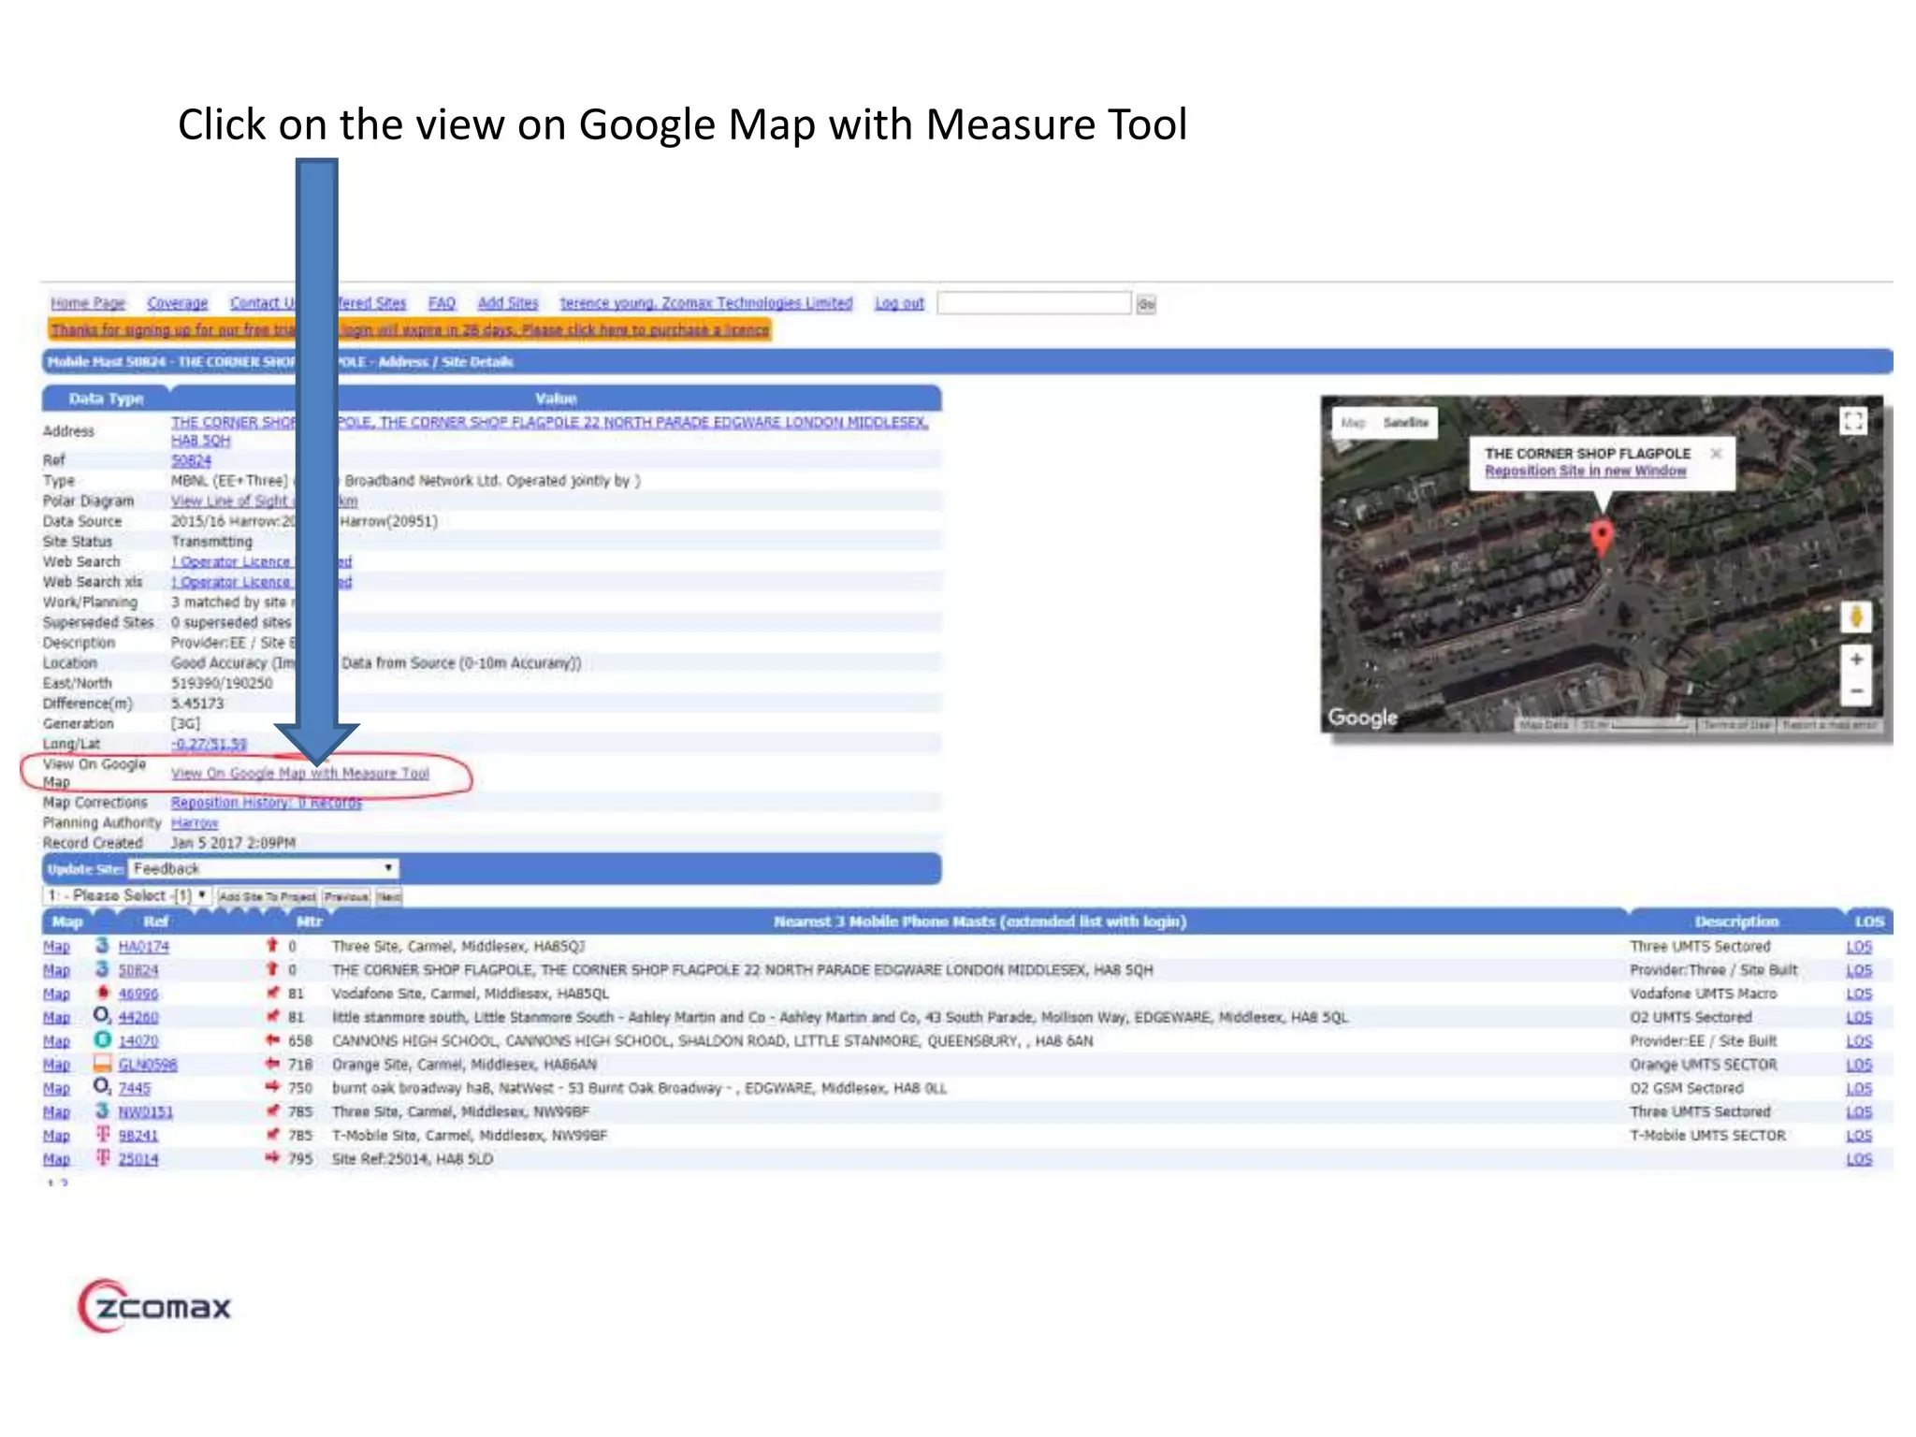This screenshot has height=1437, width=1916.
Task: Open LOS link for Vodafone site 46996
Action: (1858, 994)
